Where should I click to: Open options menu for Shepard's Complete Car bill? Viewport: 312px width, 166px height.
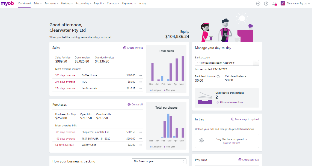coord(140,132)
